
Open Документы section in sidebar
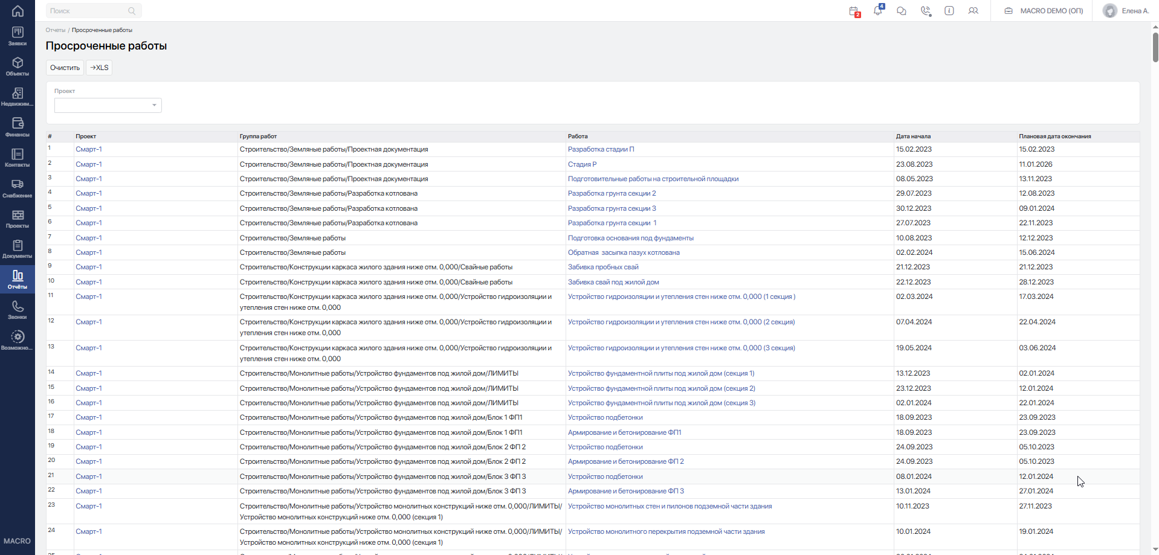[x=18, y=249]
